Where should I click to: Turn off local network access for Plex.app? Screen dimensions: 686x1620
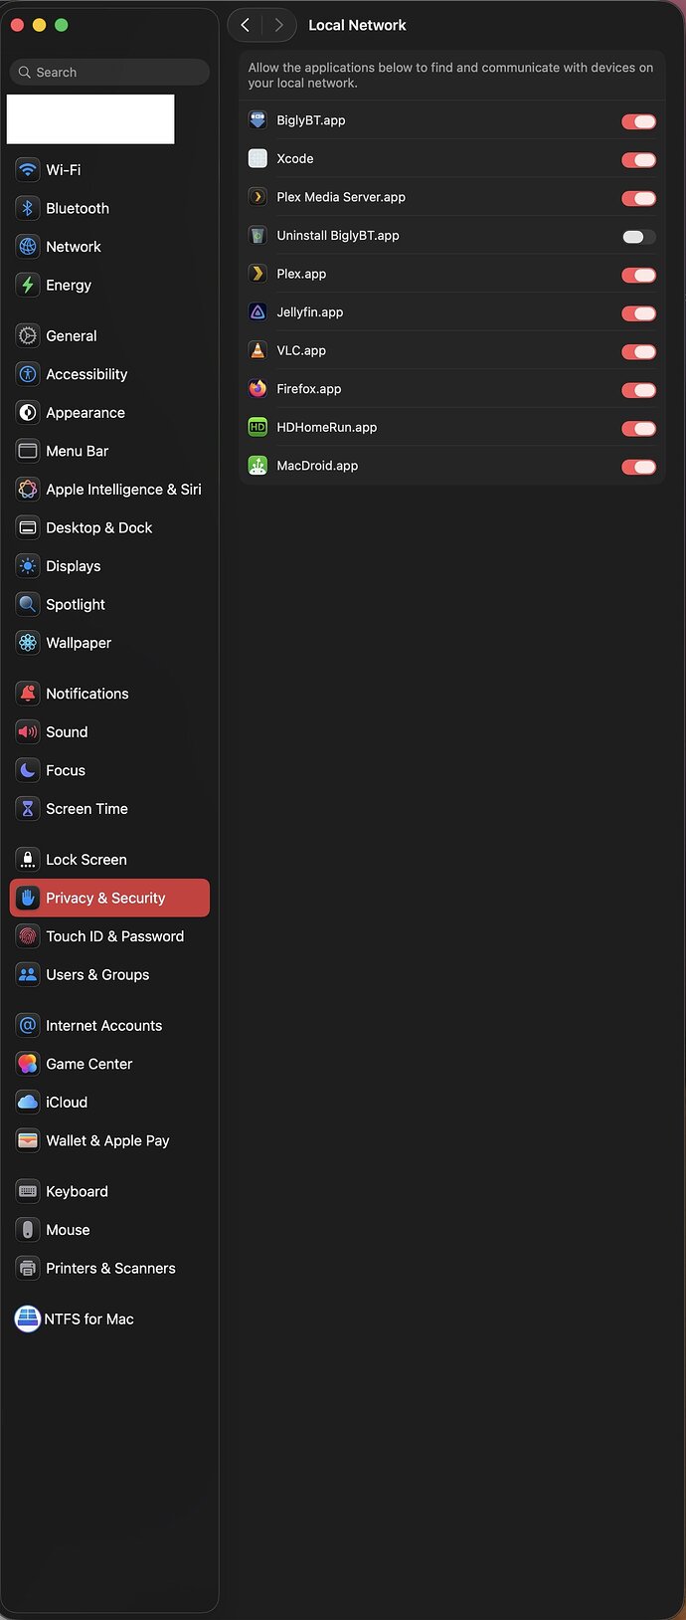tap(638, 274)
